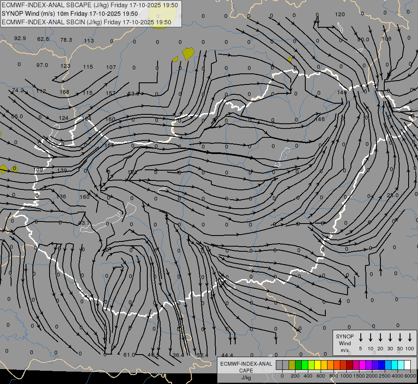Pick the magenta swatch in the CAPE legend
418x384 pixels.
[362, 365]
